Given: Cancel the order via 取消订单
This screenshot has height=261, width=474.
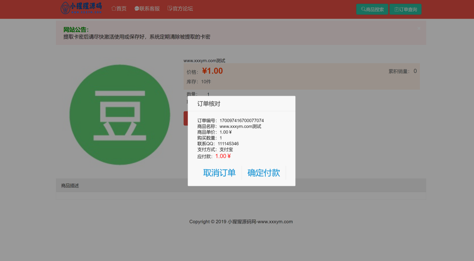Looking at the screenshot, I should (219, 173).
